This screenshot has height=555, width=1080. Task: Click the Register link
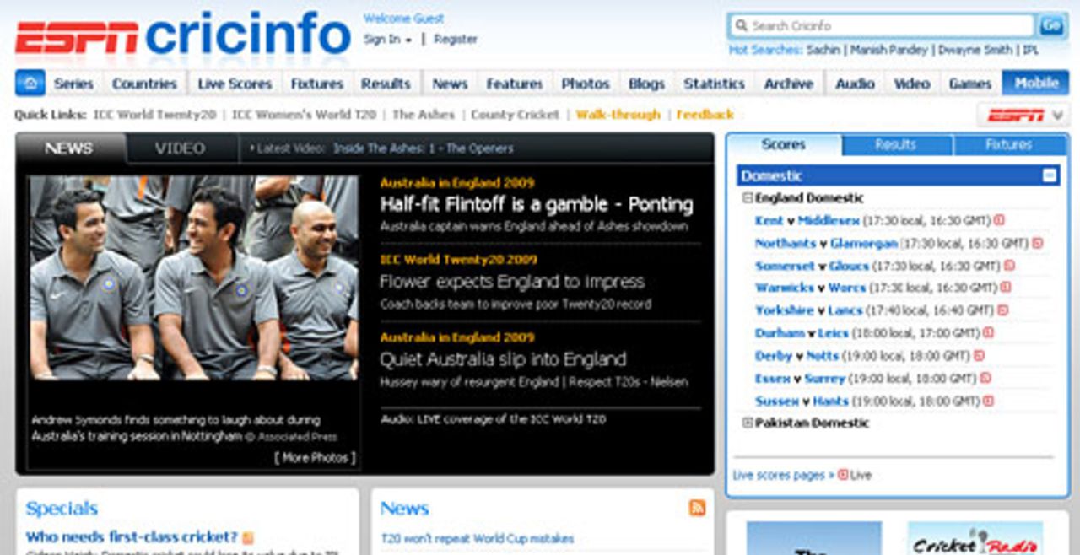click(x=456, y=40)
